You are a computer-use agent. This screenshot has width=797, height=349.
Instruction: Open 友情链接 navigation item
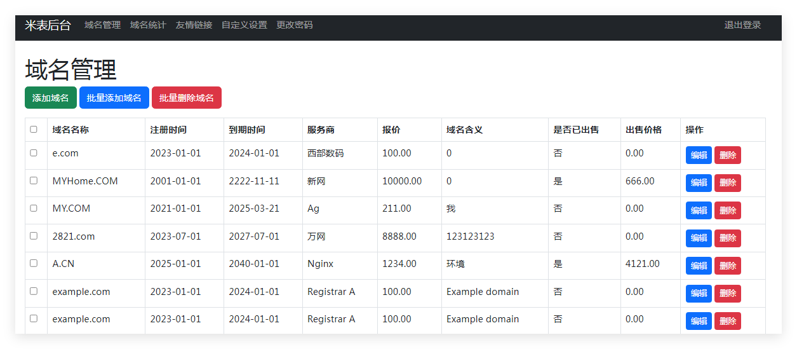tap(194, 25)
